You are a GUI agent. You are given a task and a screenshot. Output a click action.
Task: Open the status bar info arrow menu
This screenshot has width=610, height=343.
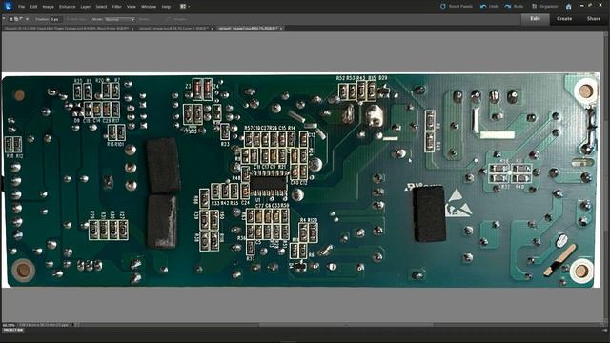pyautogui.click(x=72, y=325)
